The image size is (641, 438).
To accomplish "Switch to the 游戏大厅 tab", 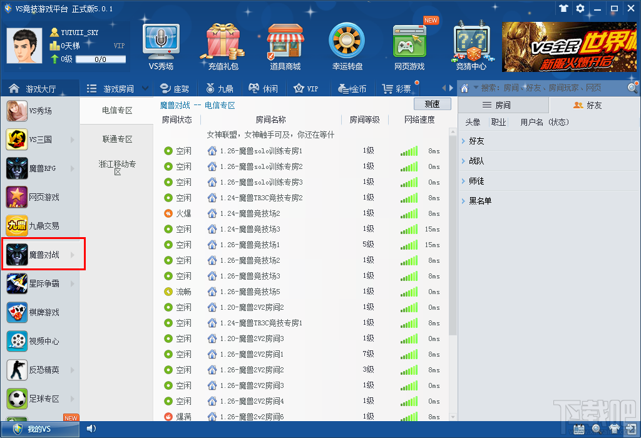I will point(39,88).
